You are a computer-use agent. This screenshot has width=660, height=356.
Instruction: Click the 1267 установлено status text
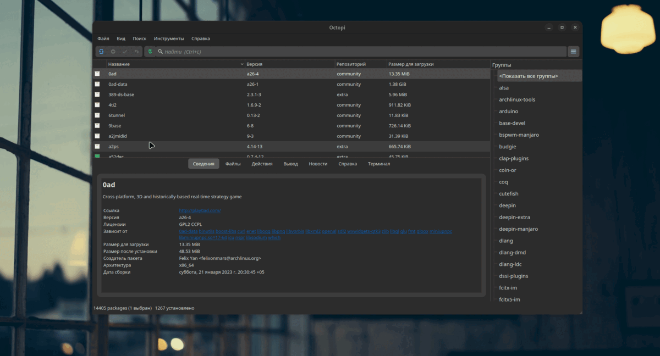click(174, 308)
